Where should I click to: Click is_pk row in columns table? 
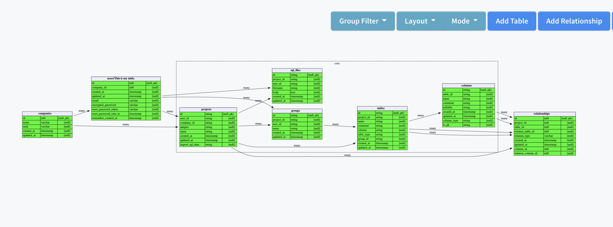click(468, 125)
